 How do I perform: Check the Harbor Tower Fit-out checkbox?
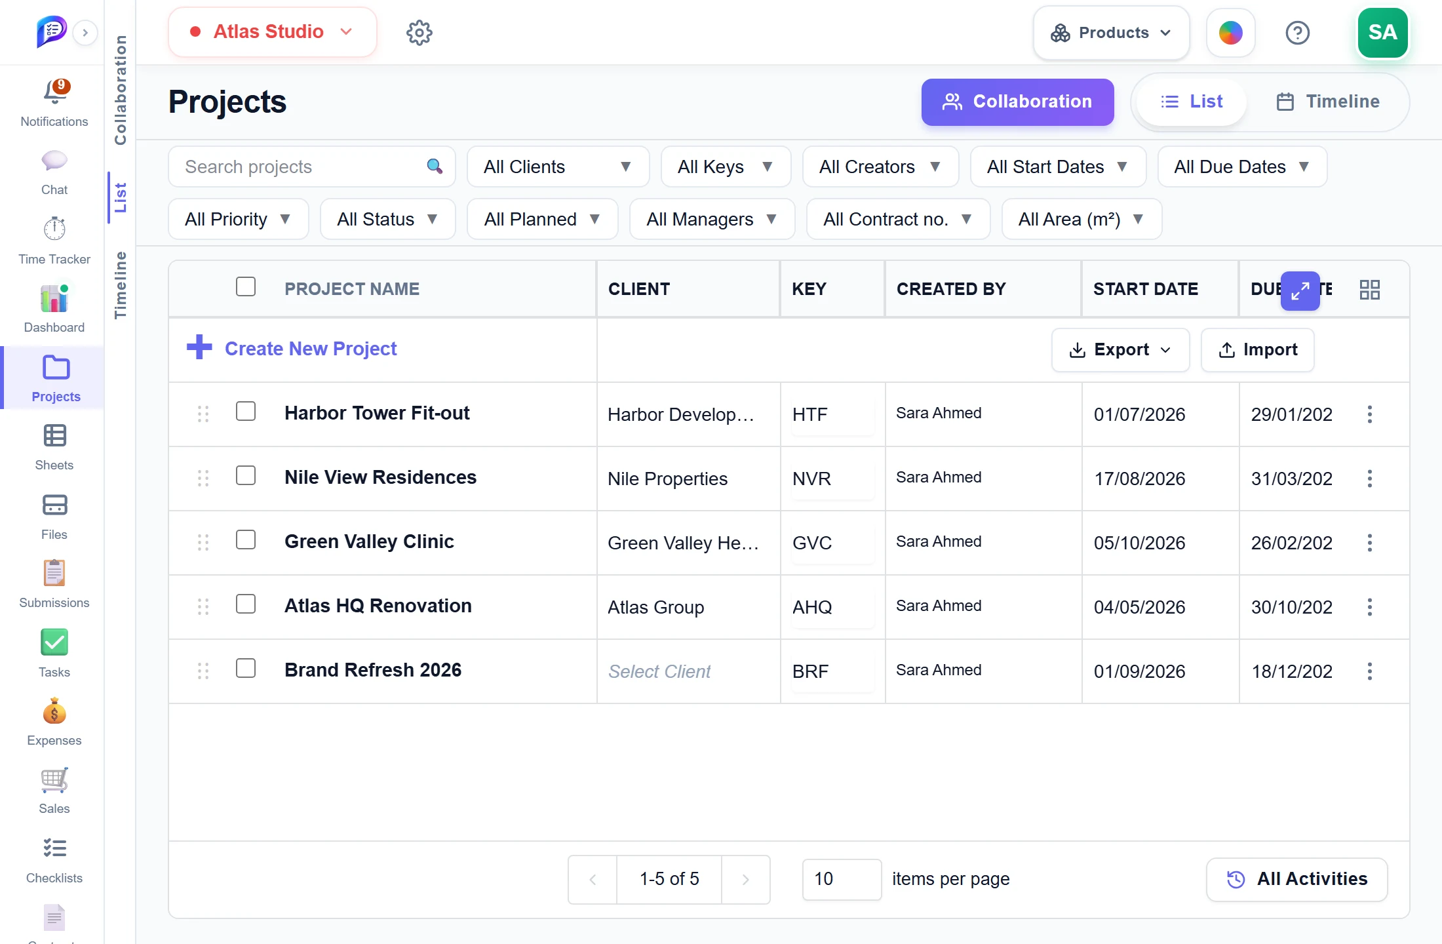tap(246, 411)
